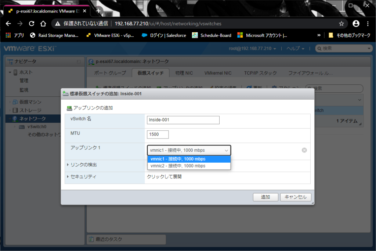Open the Microsoft アカウント bookmark
376x251 pixels.
(x=262, y=36)
